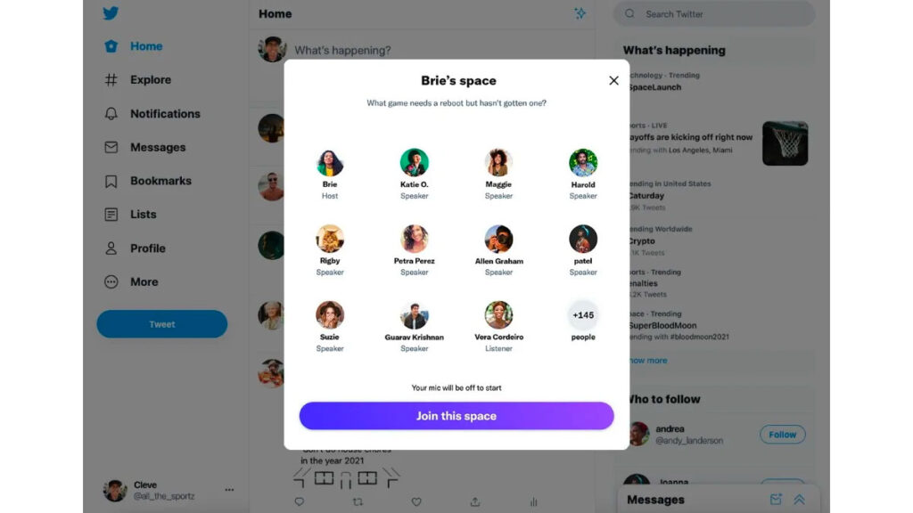Open account options for Cleve
The height and width of the screenshot is (513, 913).
pos(229,490)
